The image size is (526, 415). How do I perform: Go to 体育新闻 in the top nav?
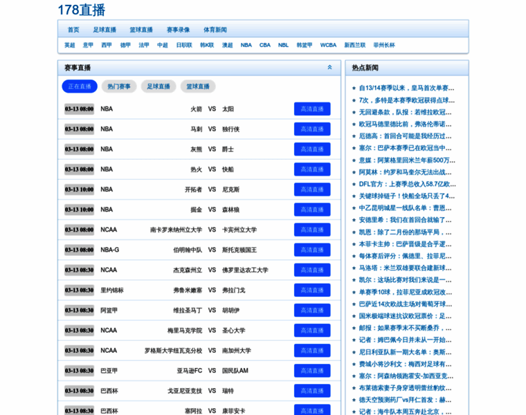[215, 30]
